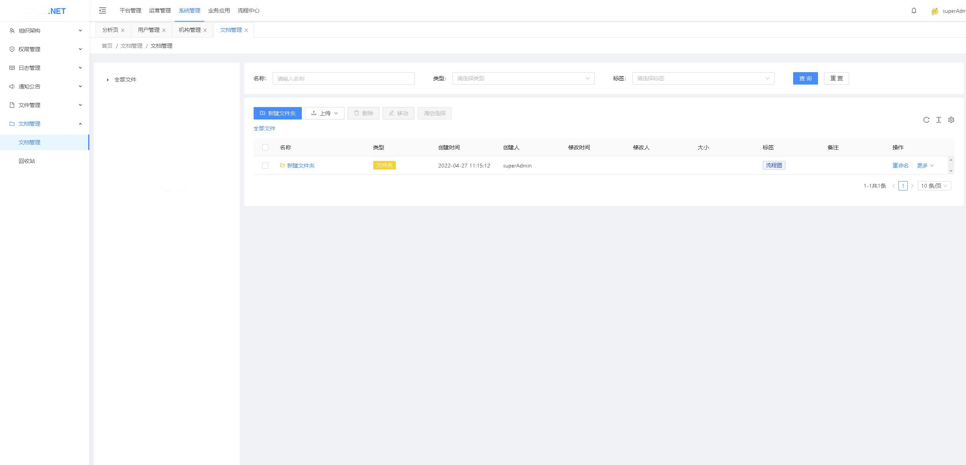Click the blue 新建文件夹 button
Viewport: 966px width, 465px height.
pos(277,113)
